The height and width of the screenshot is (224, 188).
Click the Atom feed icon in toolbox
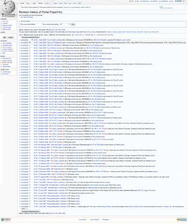tap(8, 62)
